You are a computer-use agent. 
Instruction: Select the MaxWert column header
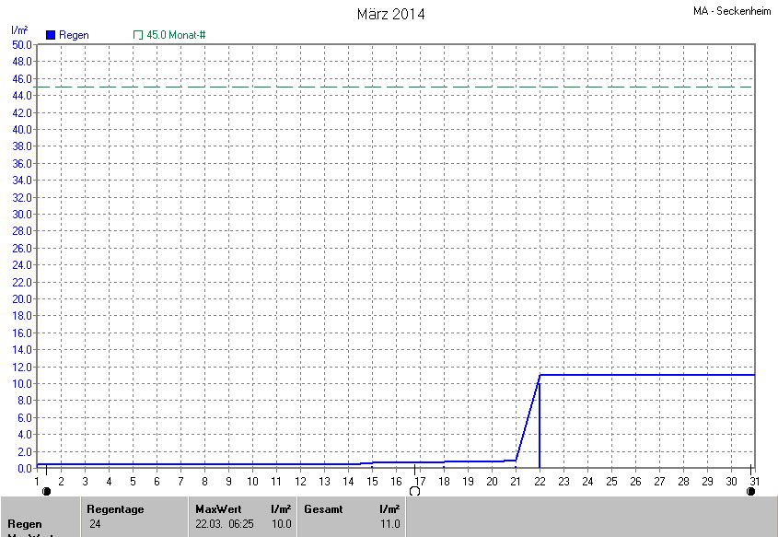pyautogui.click(x=216, y=509)
